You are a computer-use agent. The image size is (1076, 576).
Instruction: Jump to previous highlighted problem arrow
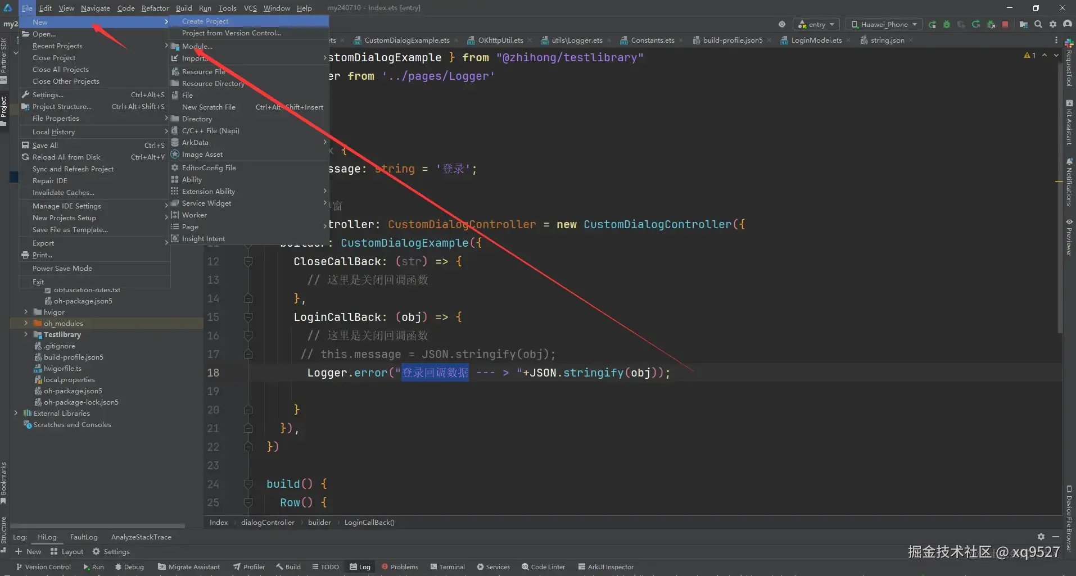[1045, 55]
